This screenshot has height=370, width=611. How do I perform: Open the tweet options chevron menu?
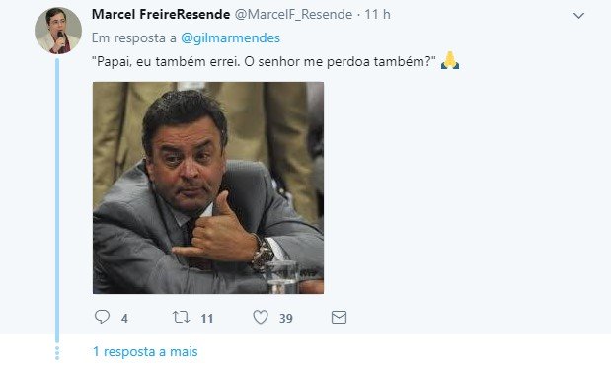pos(578,16)
